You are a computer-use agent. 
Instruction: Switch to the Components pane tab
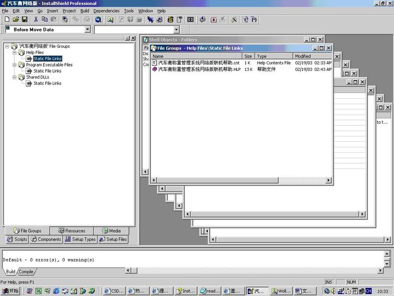(x=46, y=239)
